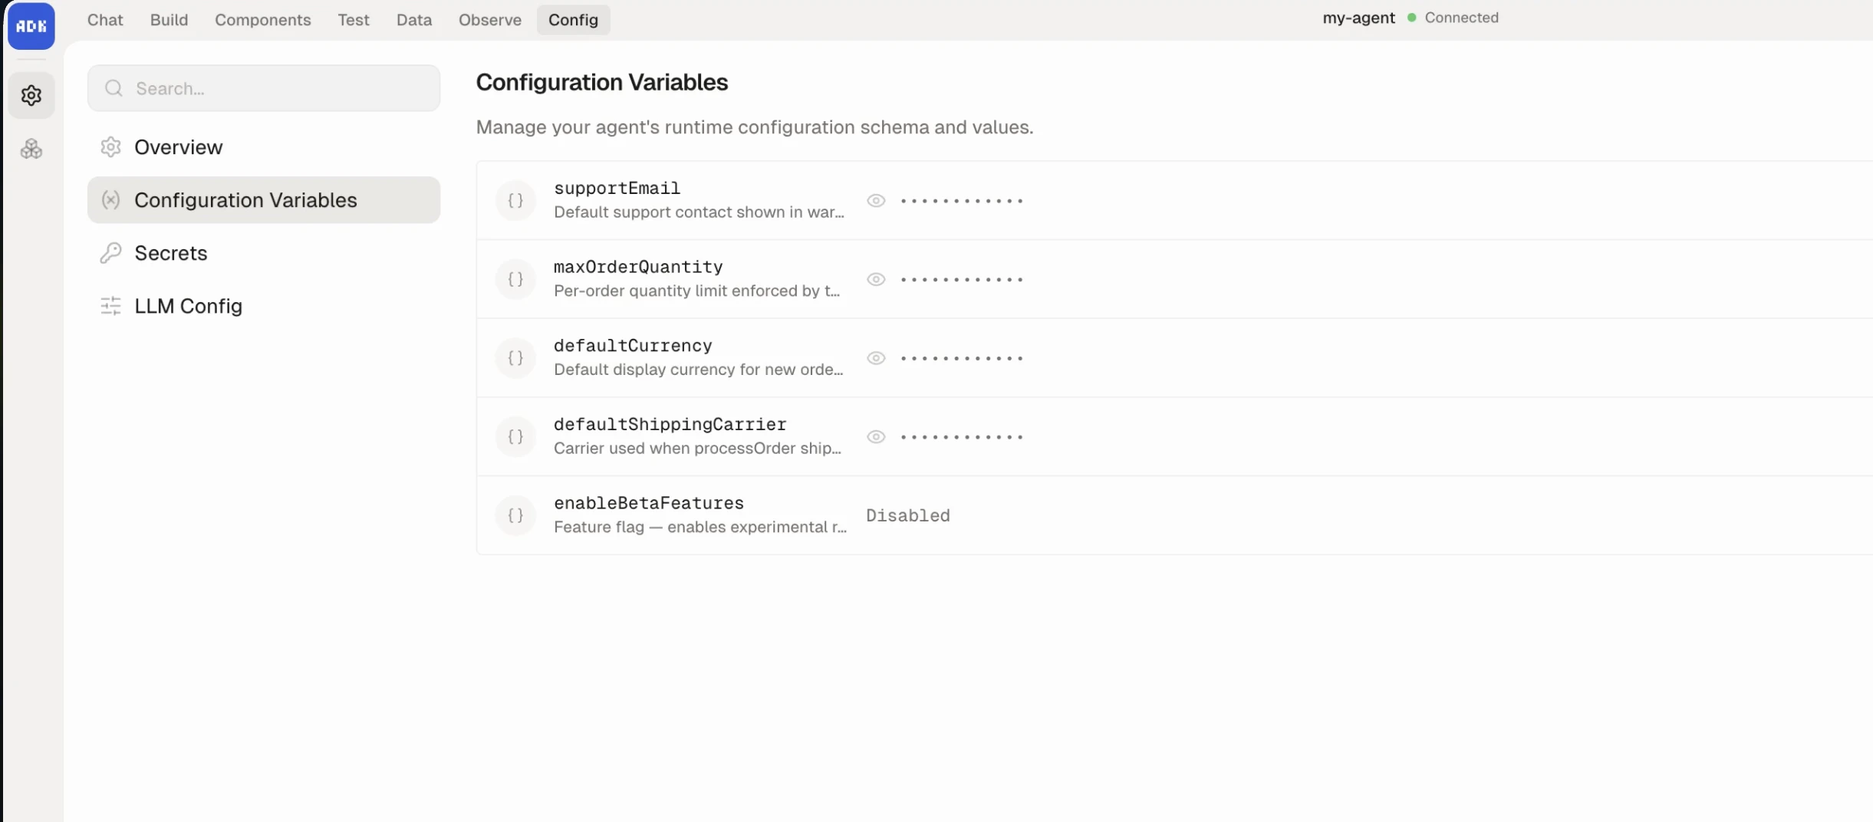Open the Observe tab

(489, 19)
